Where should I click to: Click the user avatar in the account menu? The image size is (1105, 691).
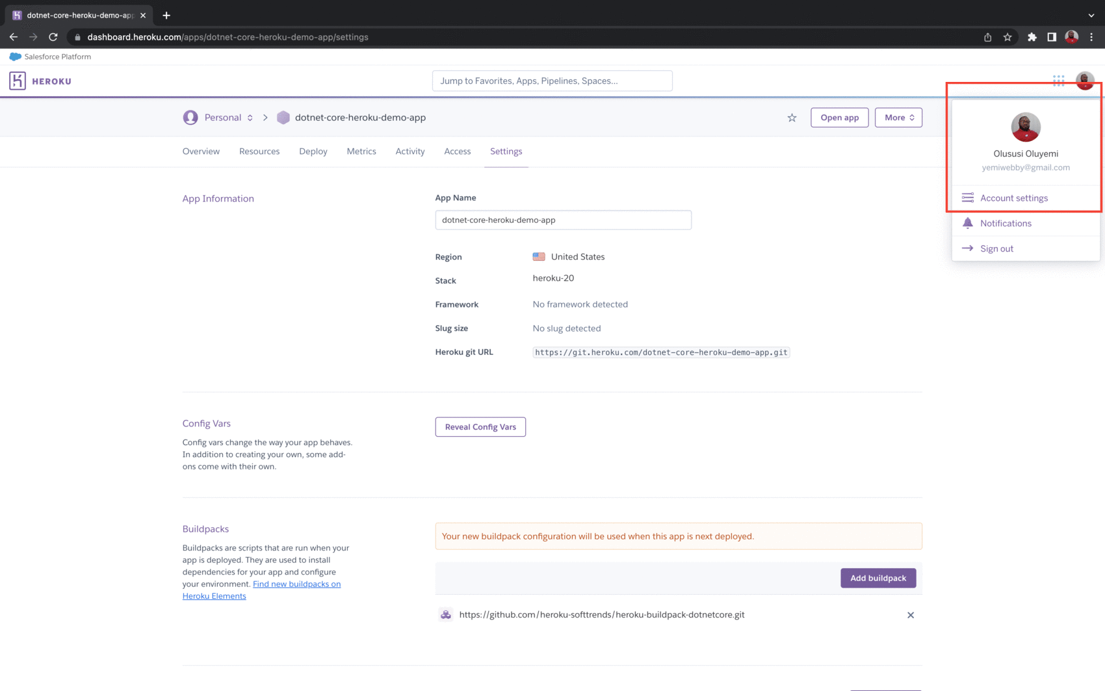click(x=1026, y=127)
